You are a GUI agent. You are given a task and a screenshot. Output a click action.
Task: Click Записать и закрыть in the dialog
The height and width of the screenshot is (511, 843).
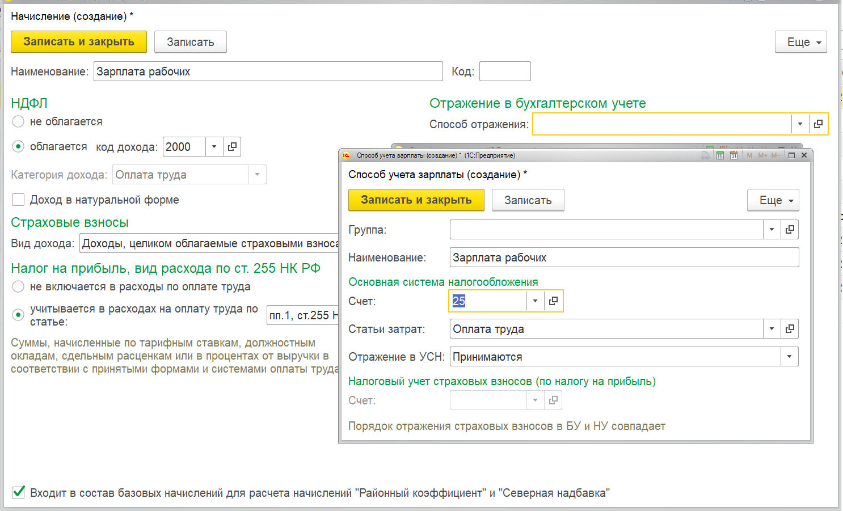[416, 200]
